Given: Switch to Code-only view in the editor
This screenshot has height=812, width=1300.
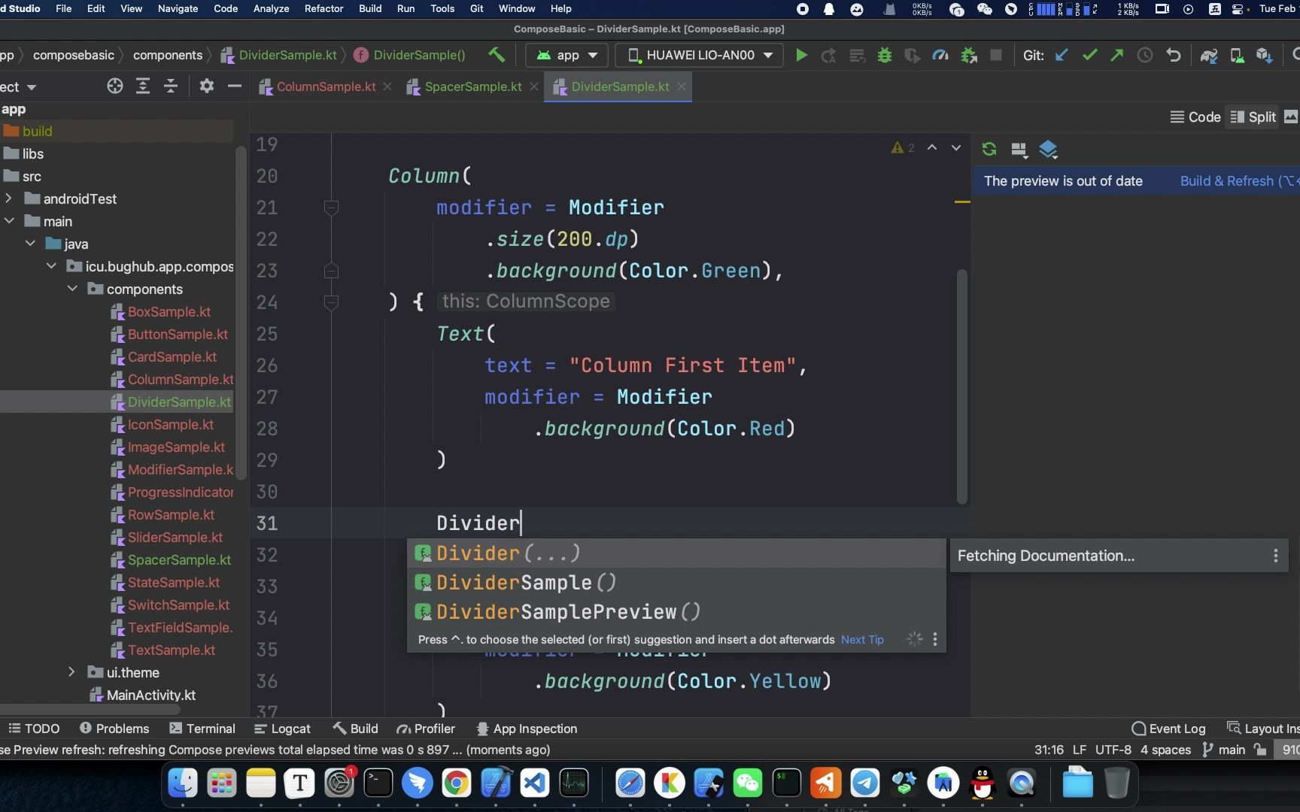Looking at the screenshot, I should click(x=1195, y=117).
